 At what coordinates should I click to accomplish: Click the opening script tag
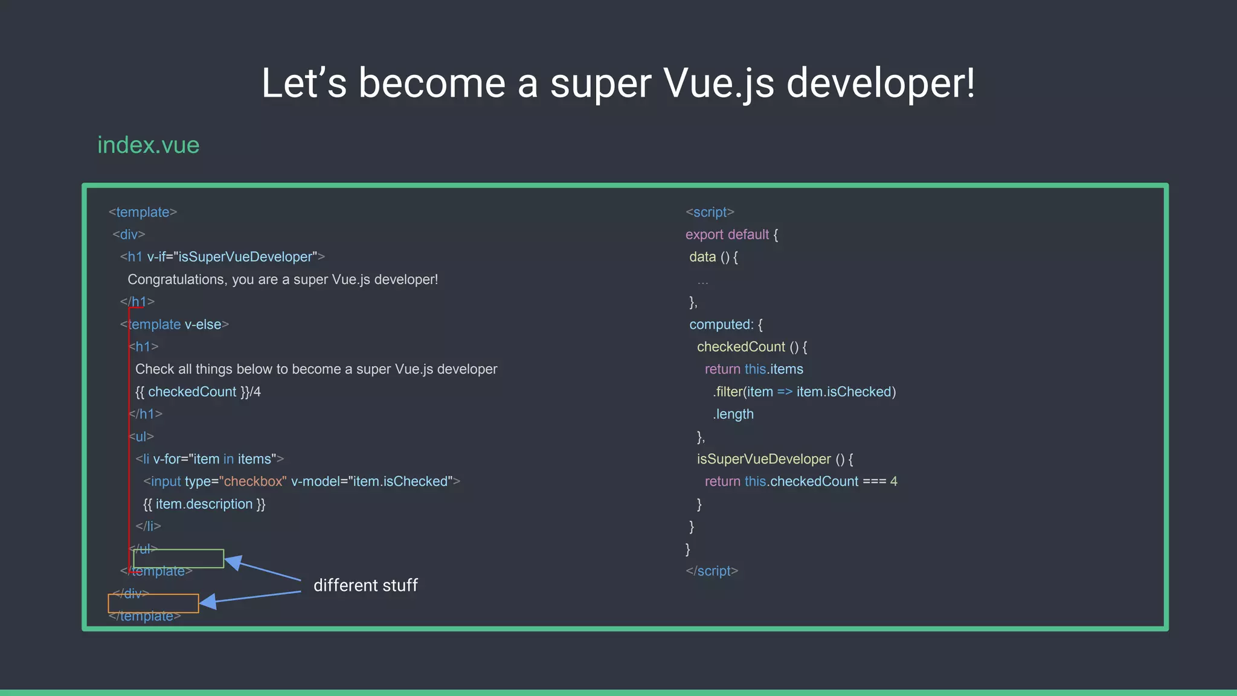(x=710, y=212)
